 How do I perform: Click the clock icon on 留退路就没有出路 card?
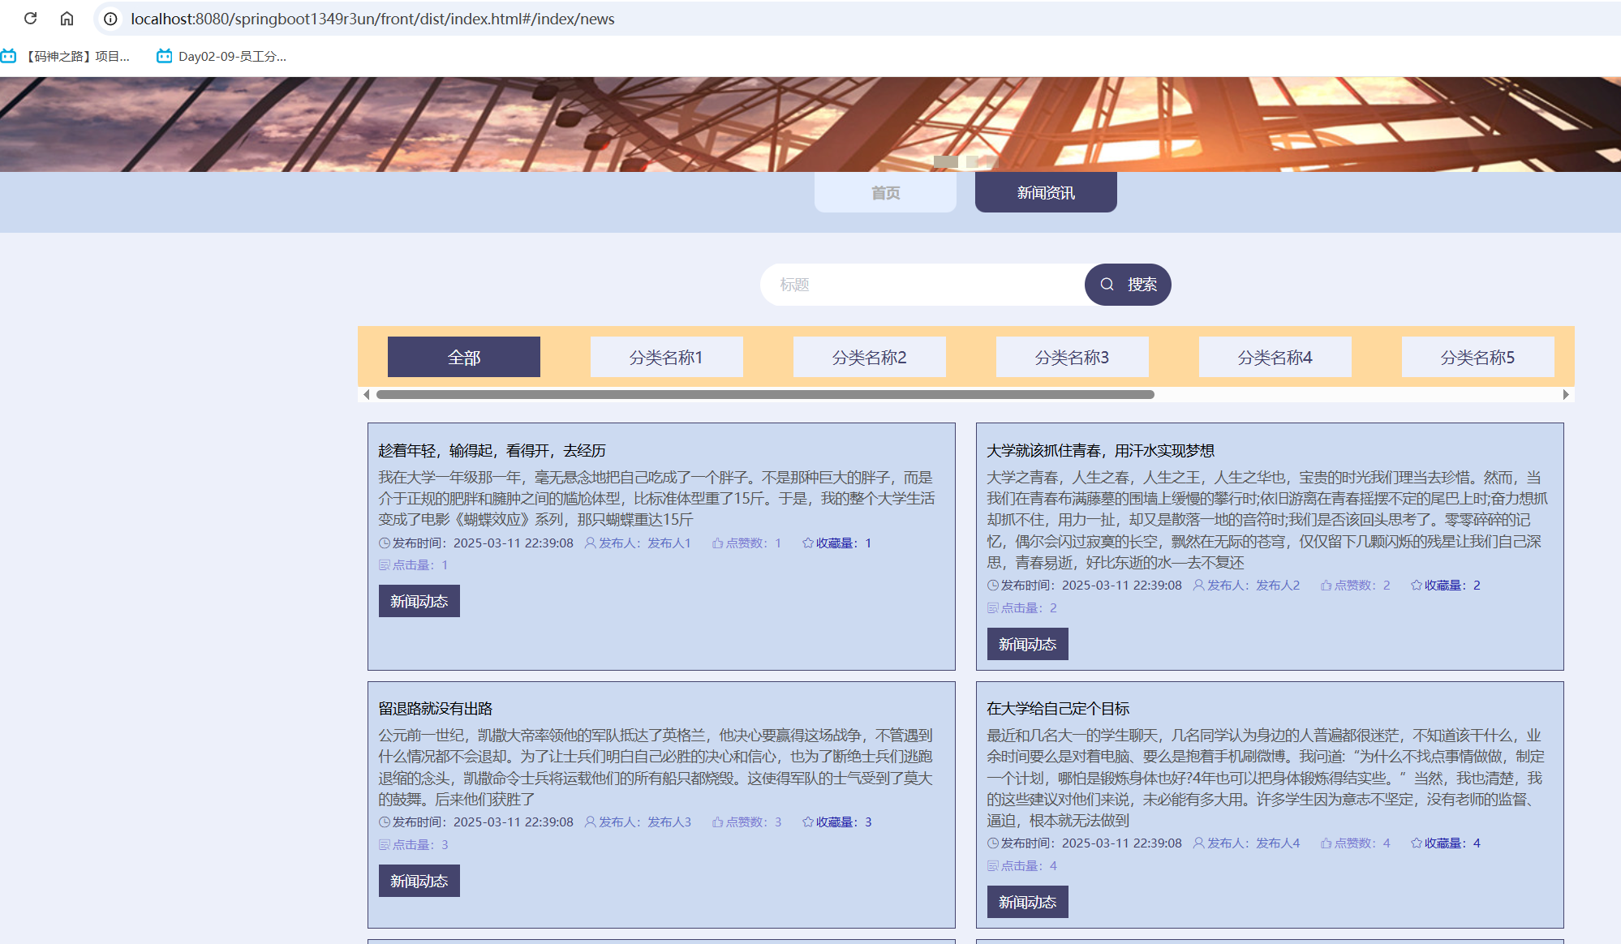385,822
